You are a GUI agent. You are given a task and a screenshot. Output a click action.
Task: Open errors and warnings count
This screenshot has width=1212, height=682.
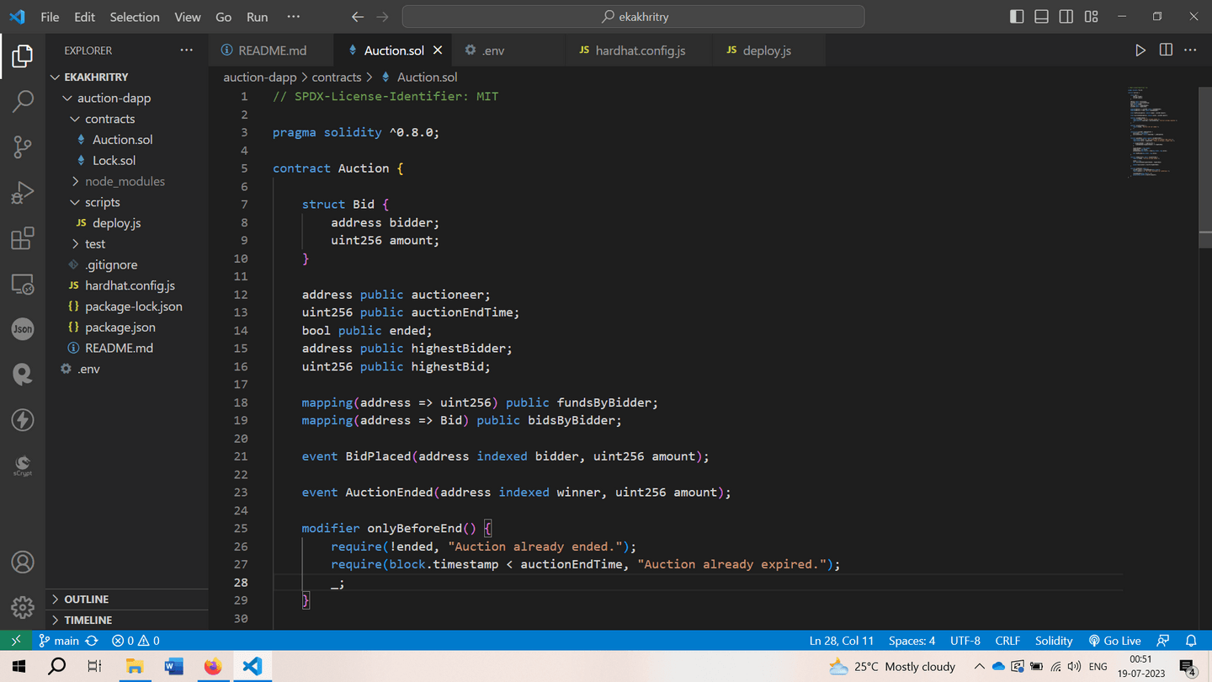click(136, 641)
